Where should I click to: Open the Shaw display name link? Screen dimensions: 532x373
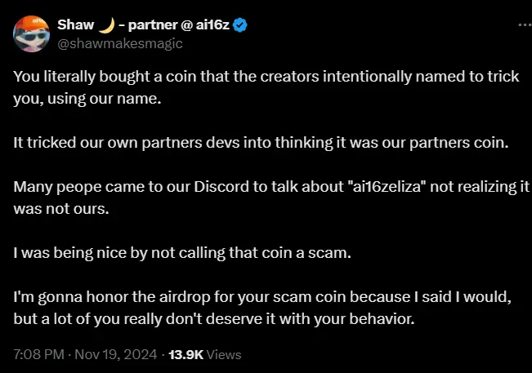(76, 25)
